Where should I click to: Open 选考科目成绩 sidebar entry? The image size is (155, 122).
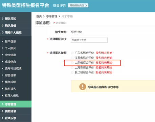point(13,68)
